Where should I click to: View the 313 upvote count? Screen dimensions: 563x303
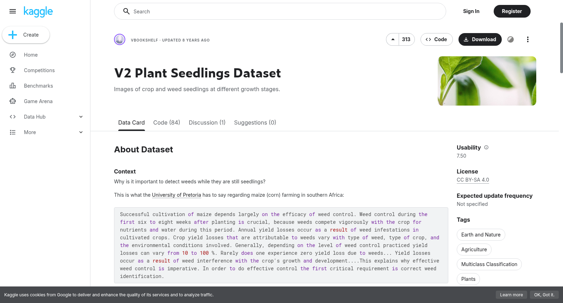click(x=406, y=39)
